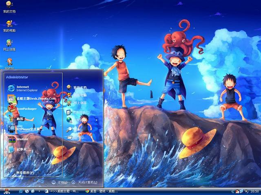Launch KMPlayer中文版 from Start menu

pos(24,129)
